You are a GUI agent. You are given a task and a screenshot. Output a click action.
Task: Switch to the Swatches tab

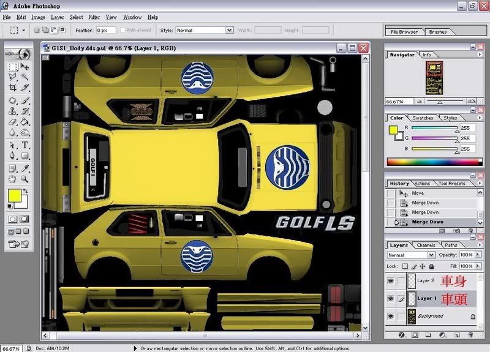(423, 118)
